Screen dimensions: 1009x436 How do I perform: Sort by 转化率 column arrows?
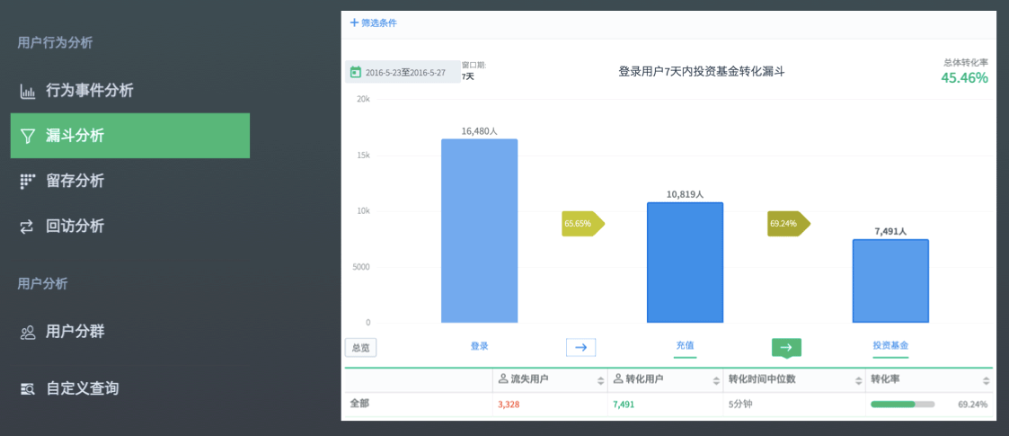click(985, 380)
